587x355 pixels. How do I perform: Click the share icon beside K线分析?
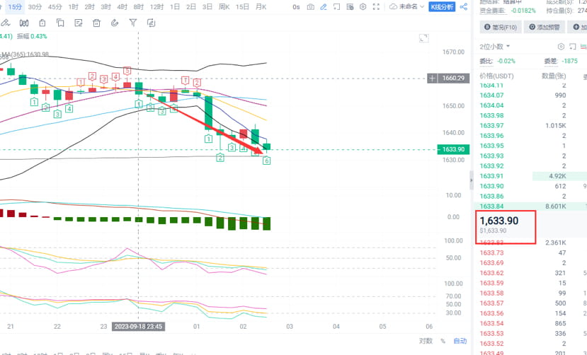coord(464,7)
